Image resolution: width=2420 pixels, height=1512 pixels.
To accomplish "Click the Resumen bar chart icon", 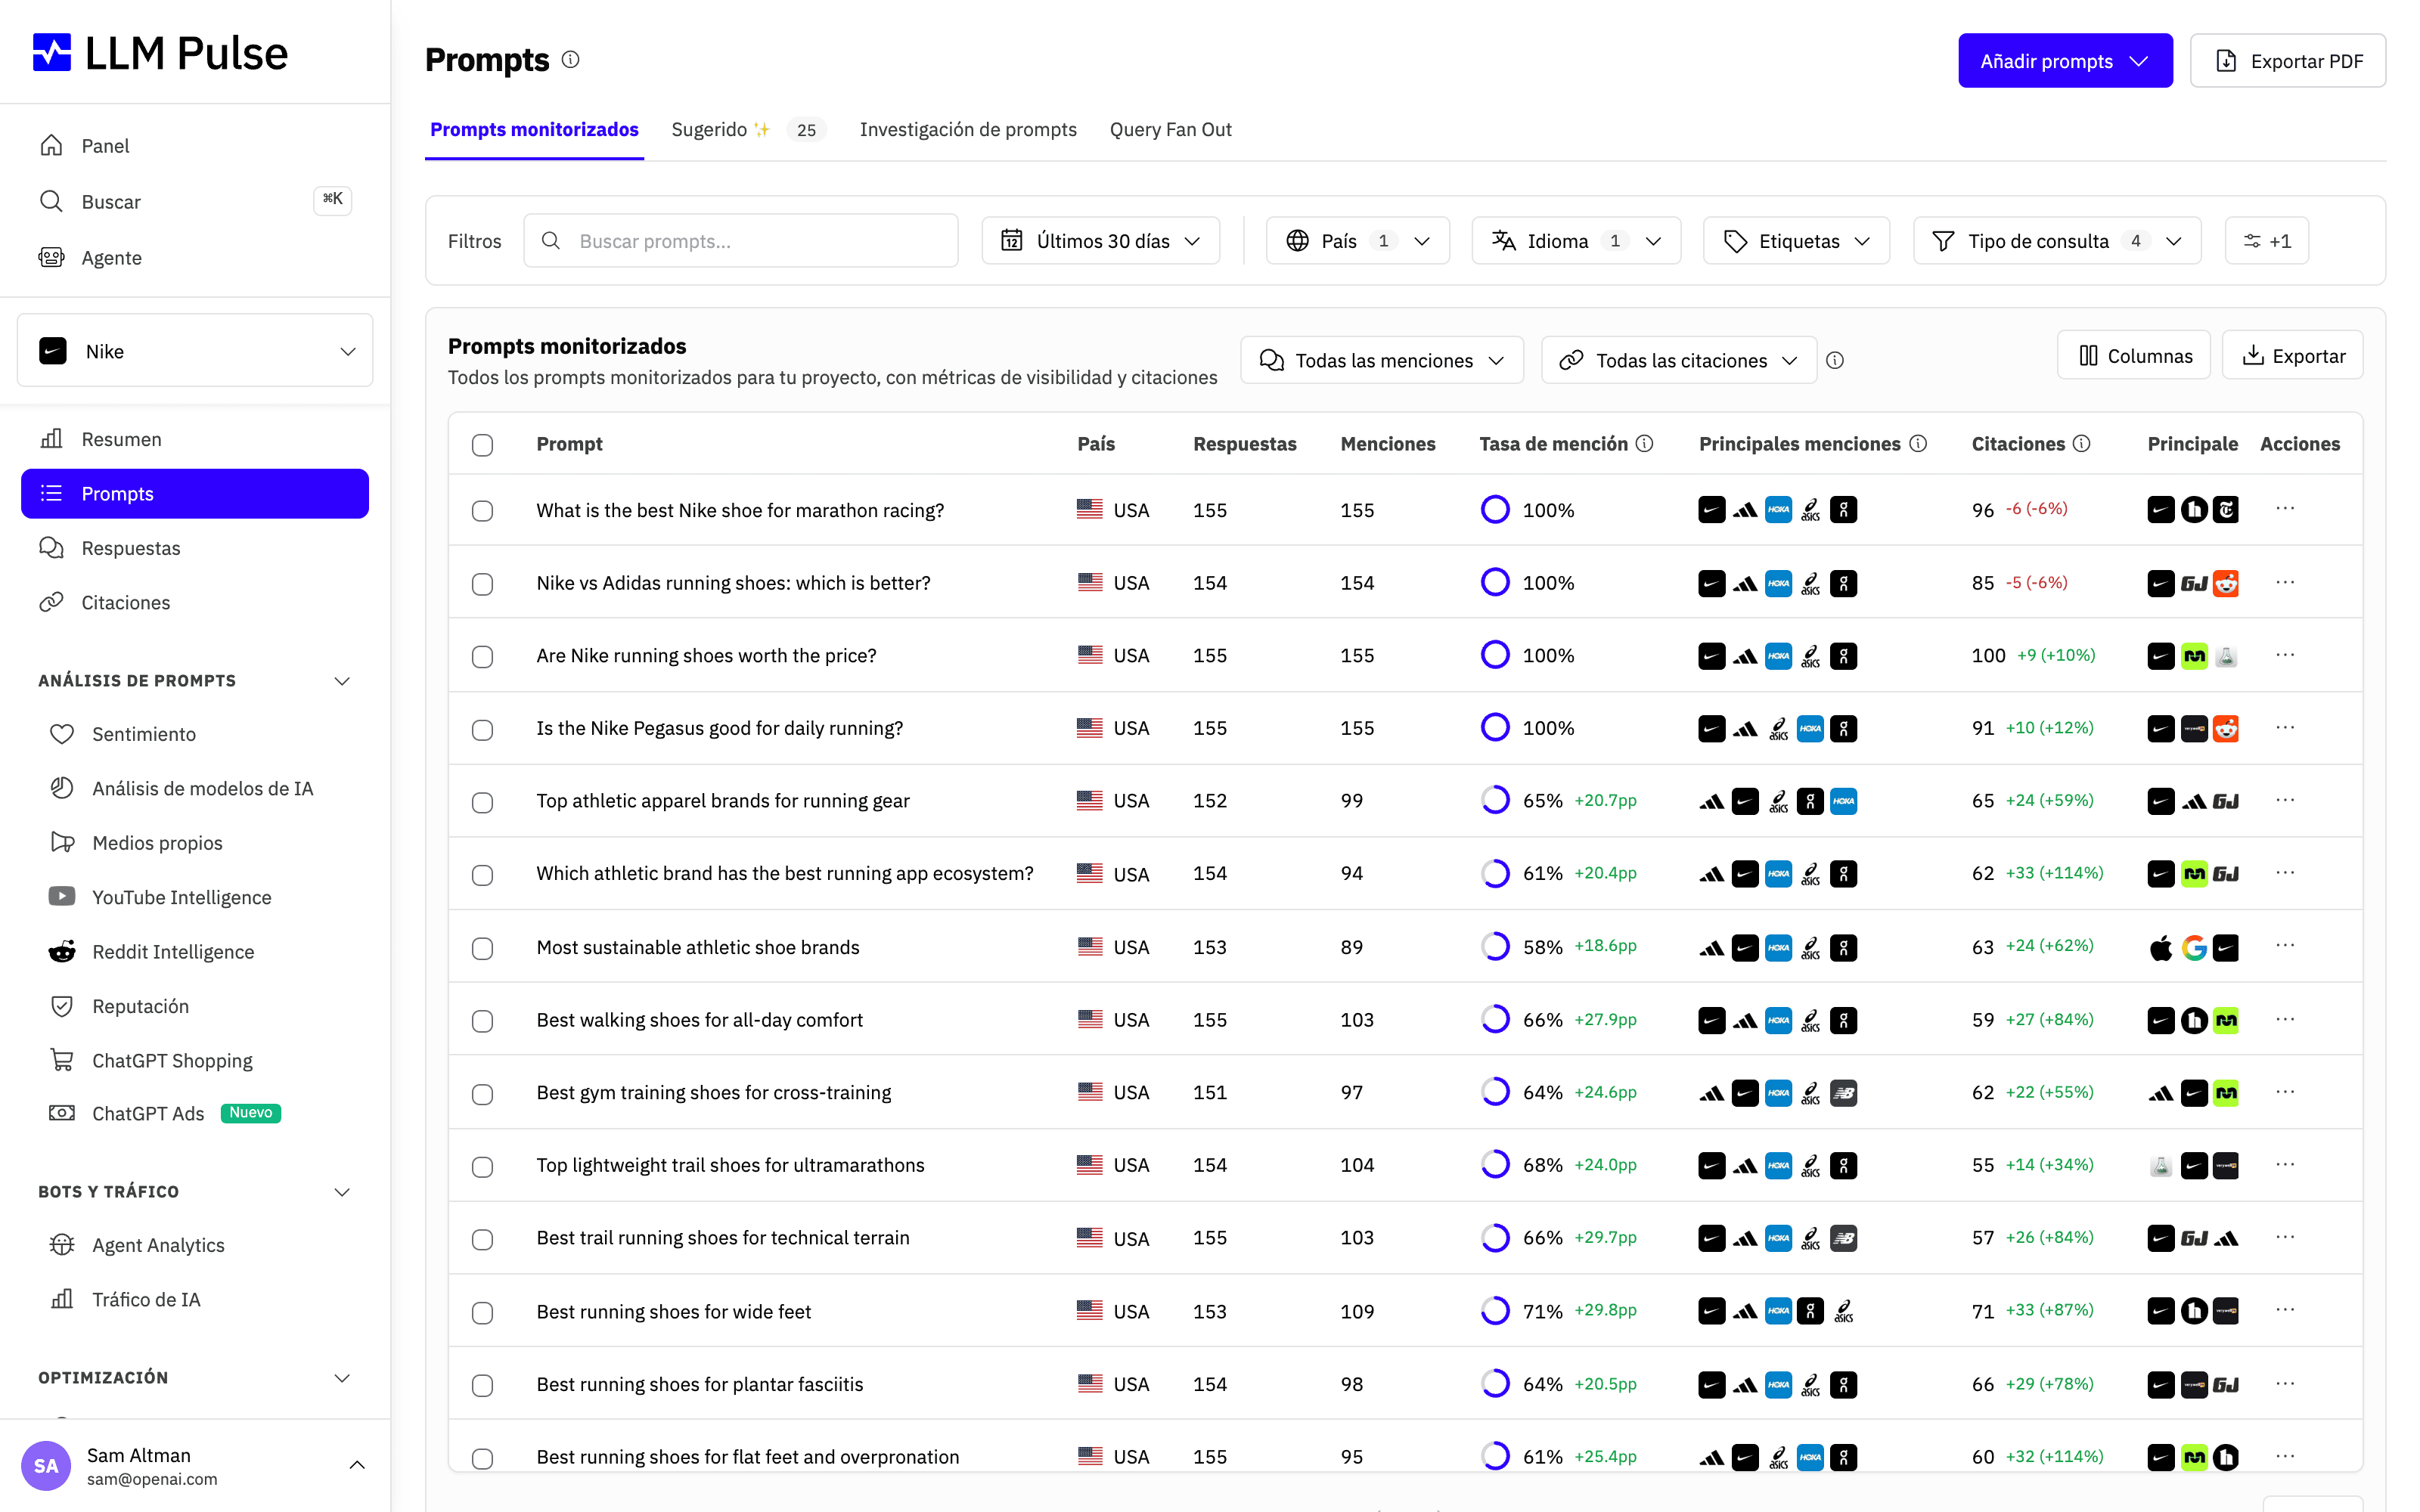I will [51, 439].
